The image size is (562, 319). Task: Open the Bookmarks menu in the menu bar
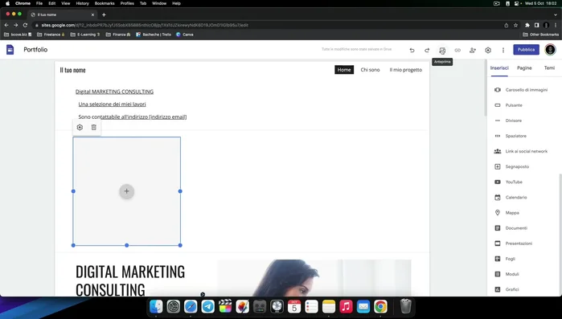[105, 3]
